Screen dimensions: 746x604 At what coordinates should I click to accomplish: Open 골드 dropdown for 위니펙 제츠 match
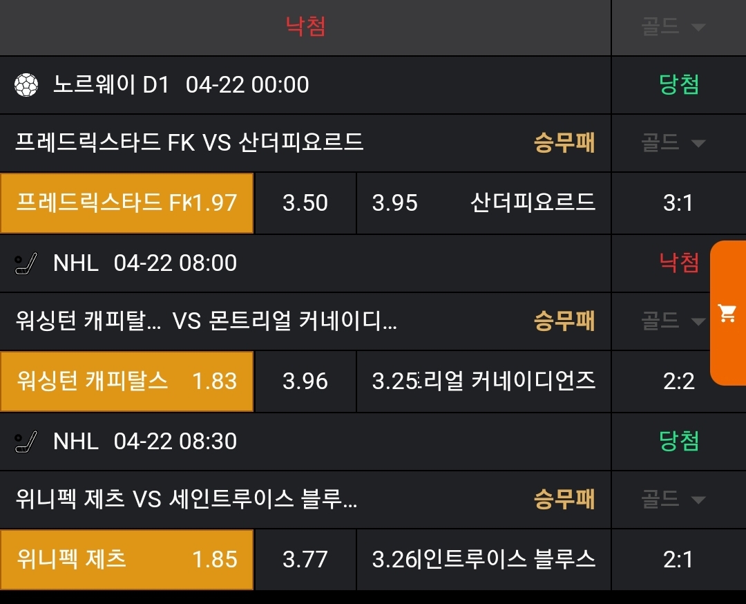[x=673, y=499]
